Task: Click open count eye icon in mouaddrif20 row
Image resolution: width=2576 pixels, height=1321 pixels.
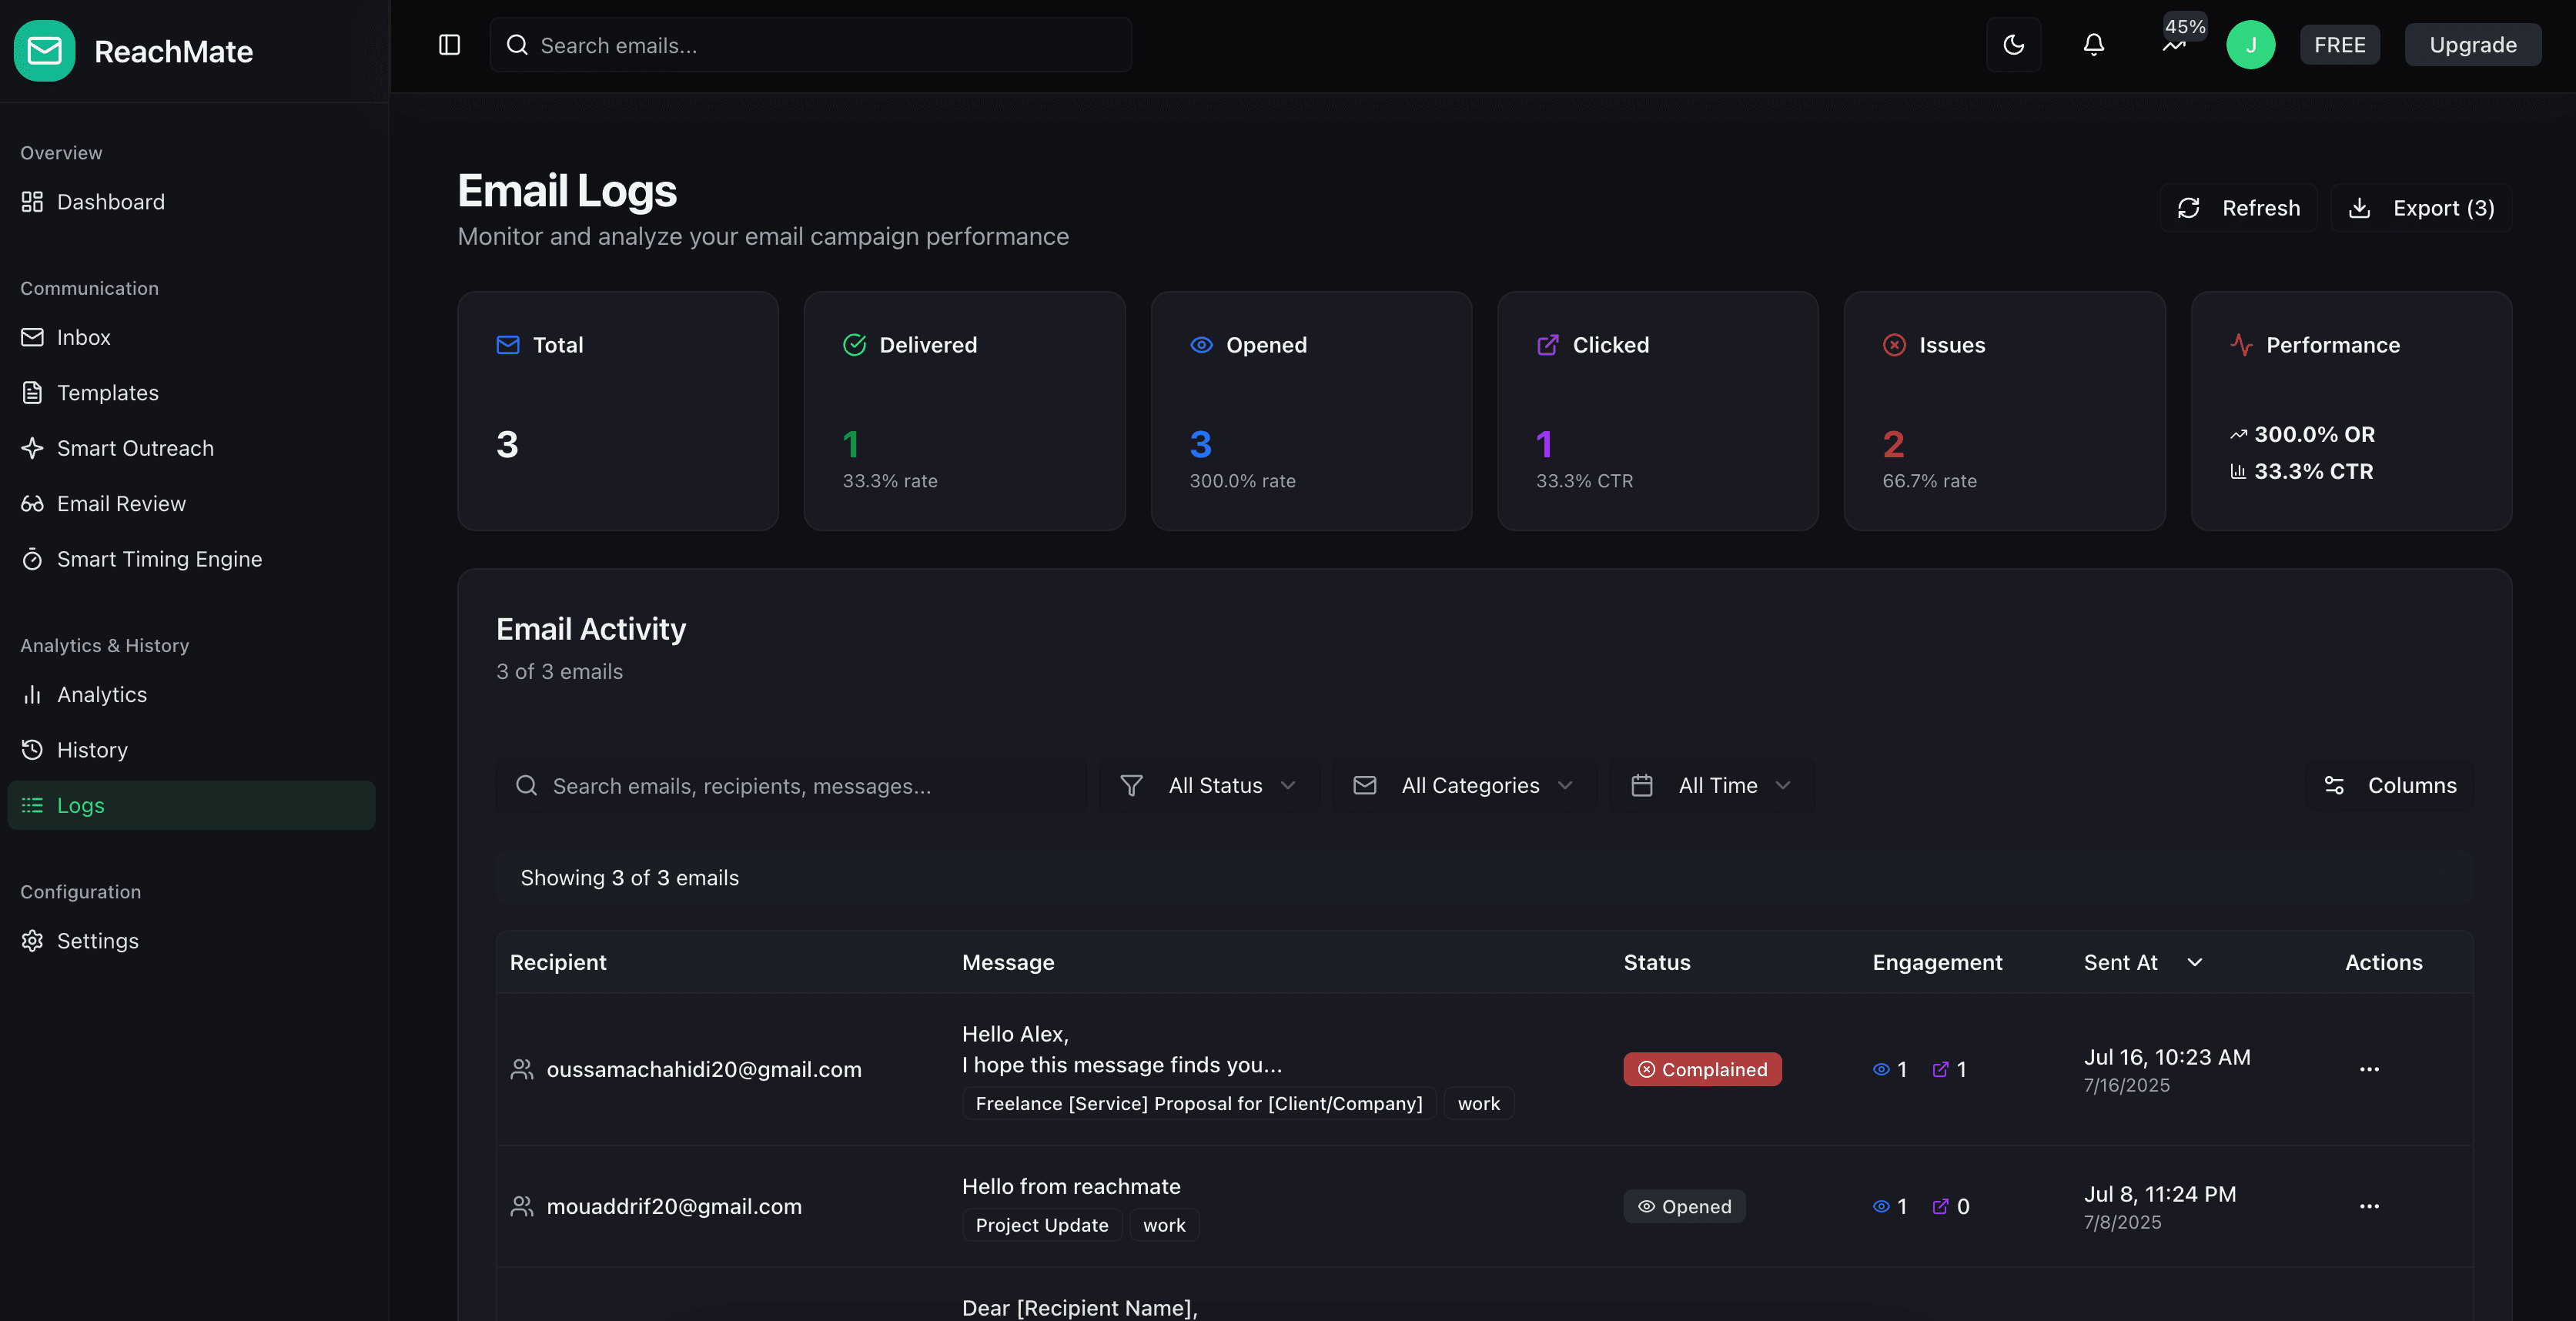Action: pos(1881,1206)
